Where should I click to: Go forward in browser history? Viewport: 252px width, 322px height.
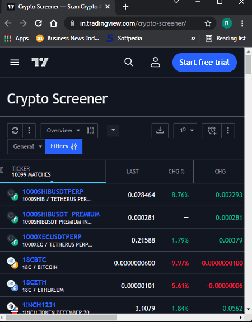(23, 23)
